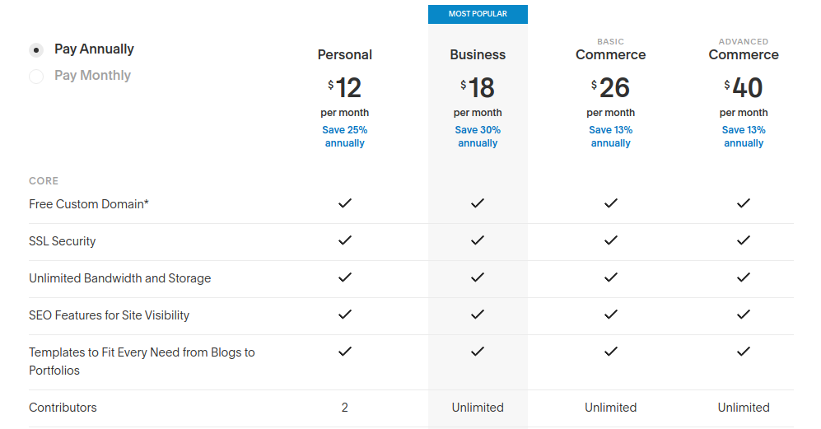This screenshot has width=821, height=429.
Task: Click the Advanced Commerce plan heading
Action: [x=744, y=54]
